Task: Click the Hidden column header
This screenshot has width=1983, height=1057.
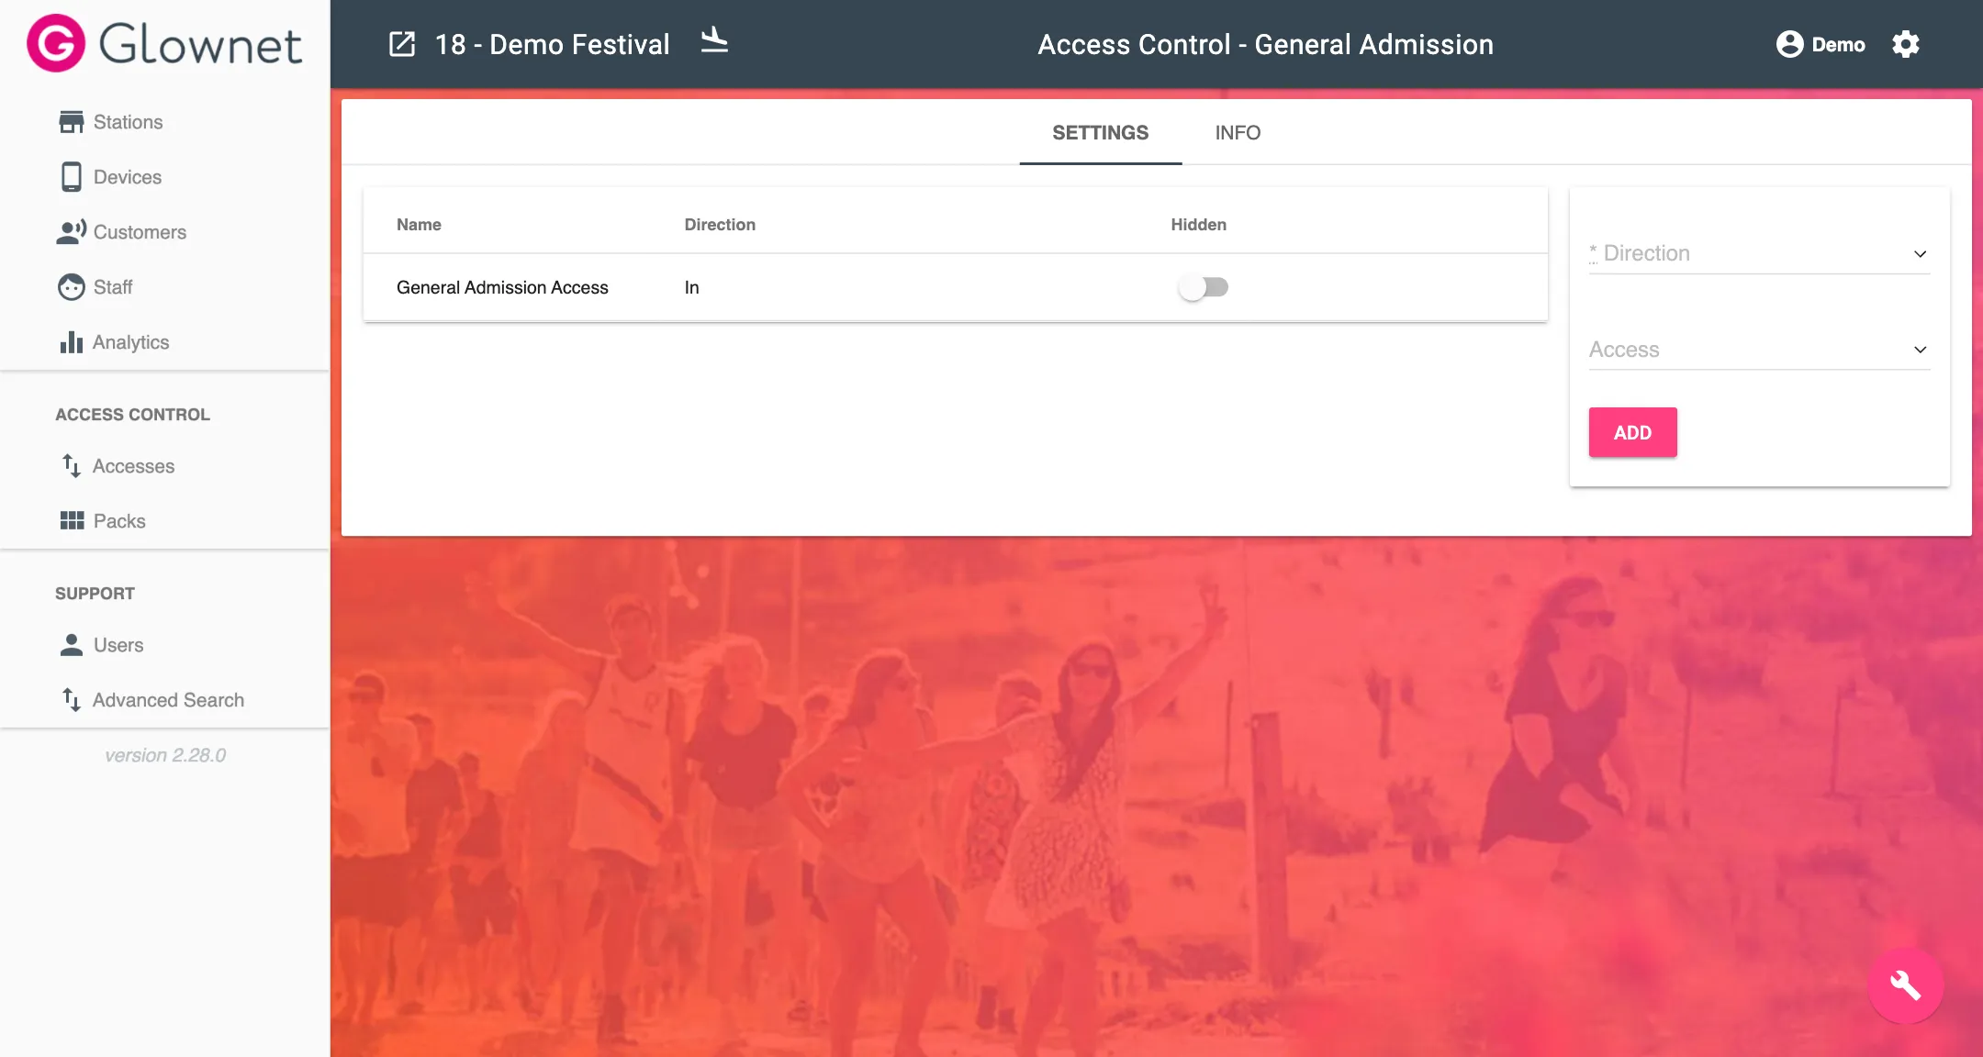Action: [1198, 225]
